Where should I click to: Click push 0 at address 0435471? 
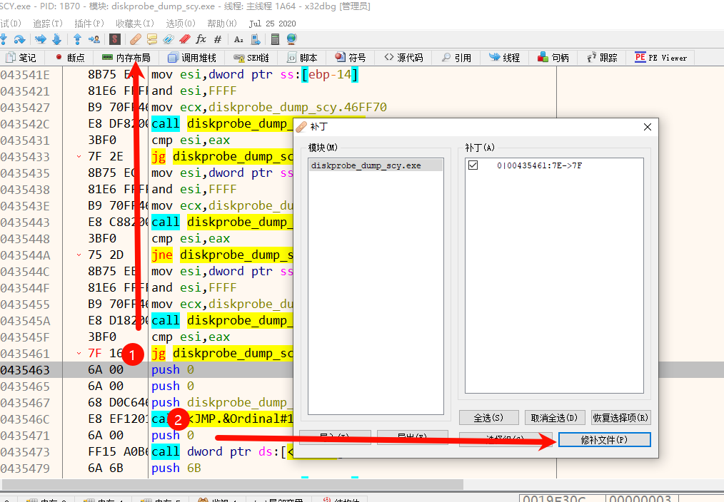coord(173,435)
